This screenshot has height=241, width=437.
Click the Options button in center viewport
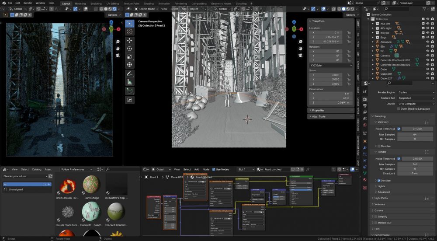[x=353, y=15]
